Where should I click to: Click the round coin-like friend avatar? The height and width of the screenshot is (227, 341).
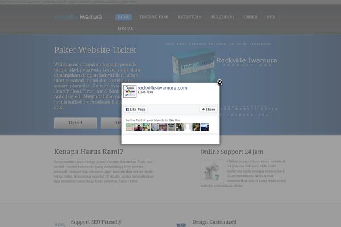(155, 127)
